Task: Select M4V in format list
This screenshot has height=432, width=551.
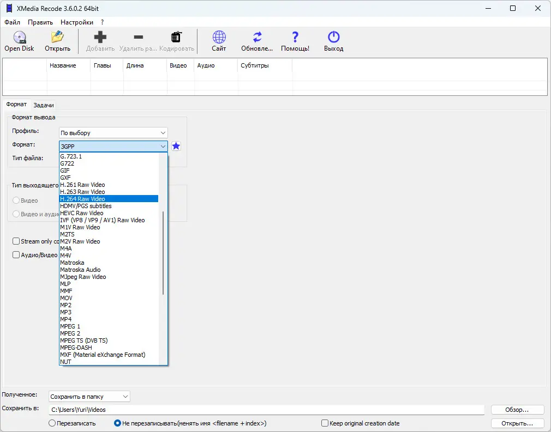Action: (x=109, y=255)
